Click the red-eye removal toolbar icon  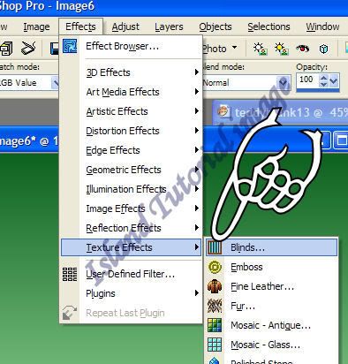pos(303,49)
